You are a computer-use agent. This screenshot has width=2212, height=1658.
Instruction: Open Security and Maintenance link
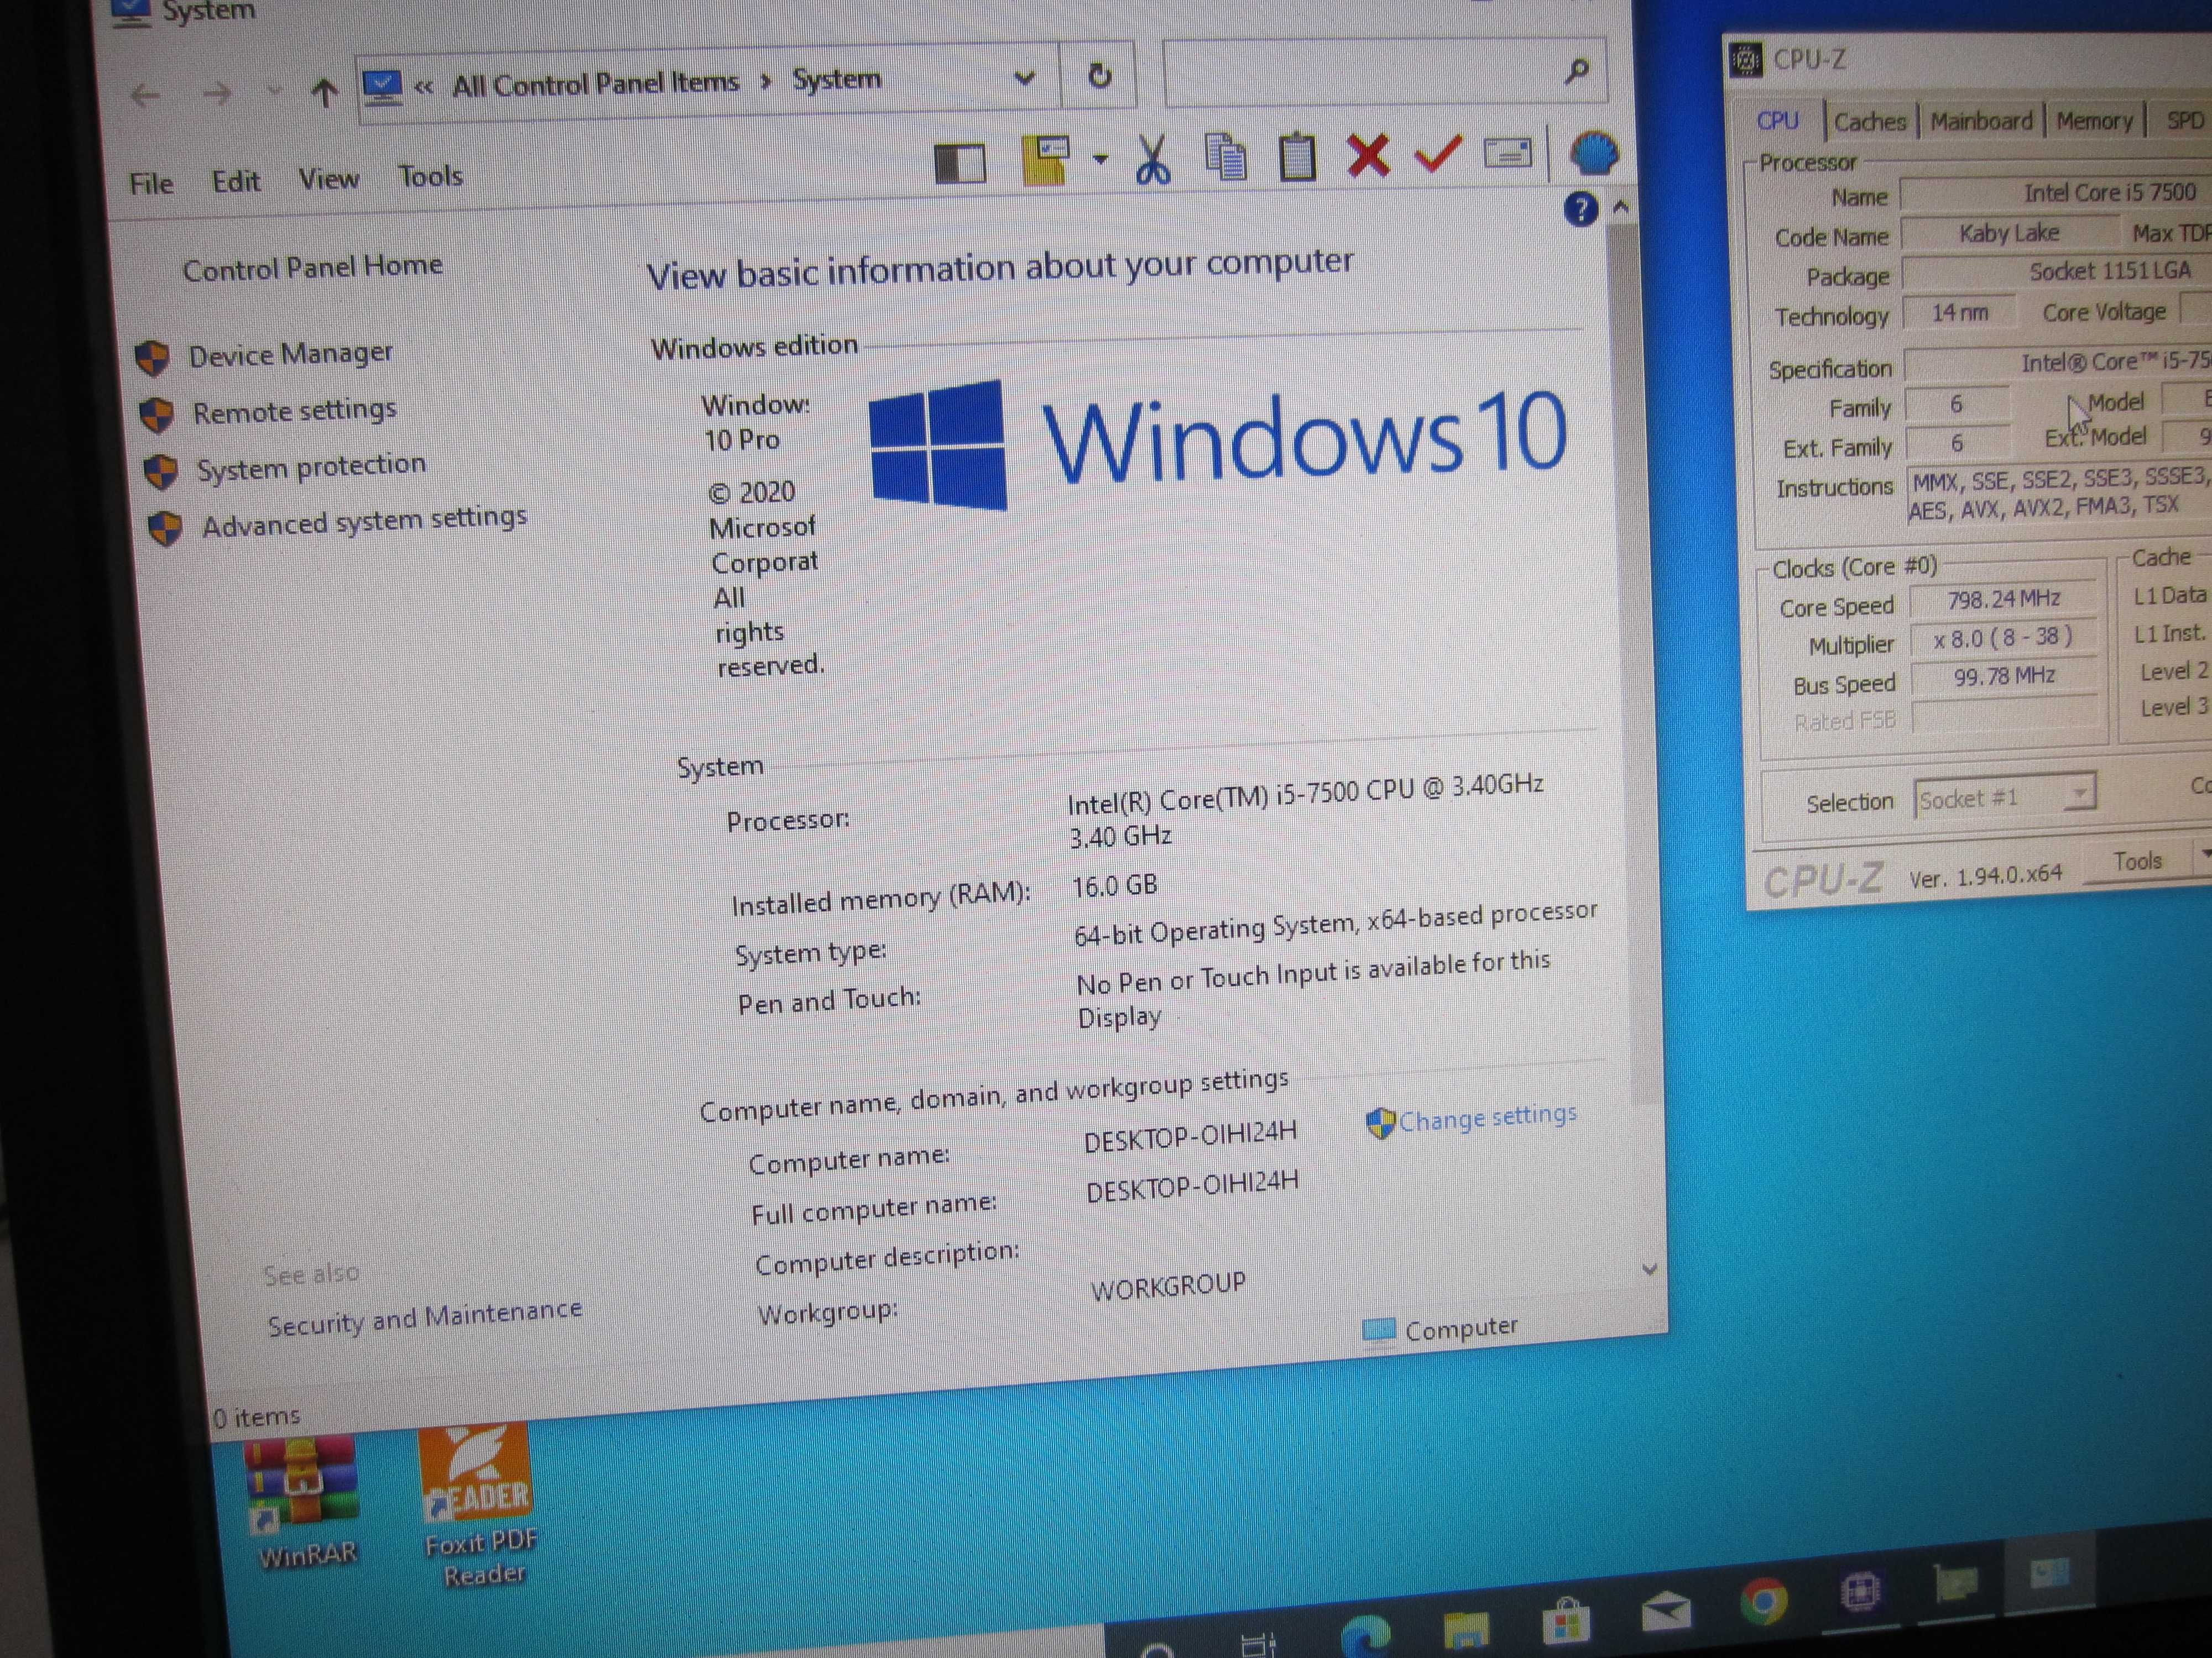(x=424, y=1316)
